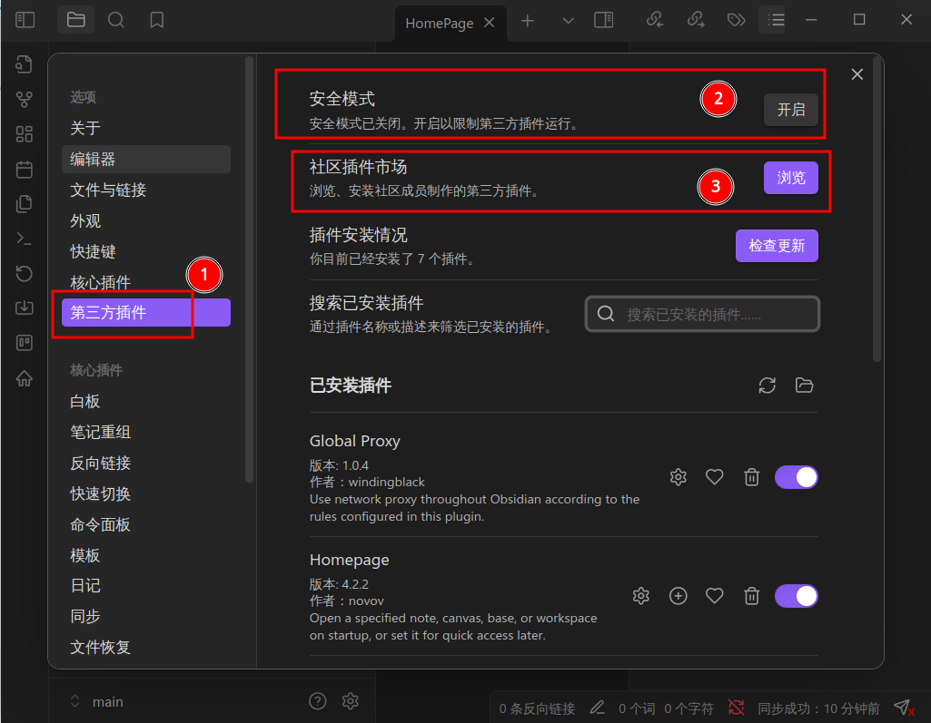Expand the tab list dropdown chevron
The height and width of the screenshot is (723, 931).
coord(569,21)
